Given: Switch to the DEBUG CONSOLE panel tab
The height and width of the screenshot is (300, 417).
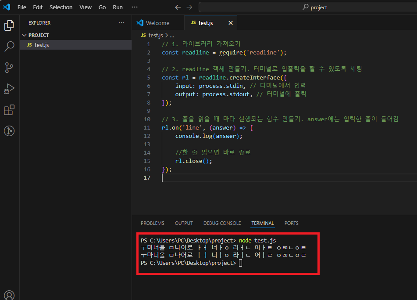Looking at the screenshot, I should point(222,223).
